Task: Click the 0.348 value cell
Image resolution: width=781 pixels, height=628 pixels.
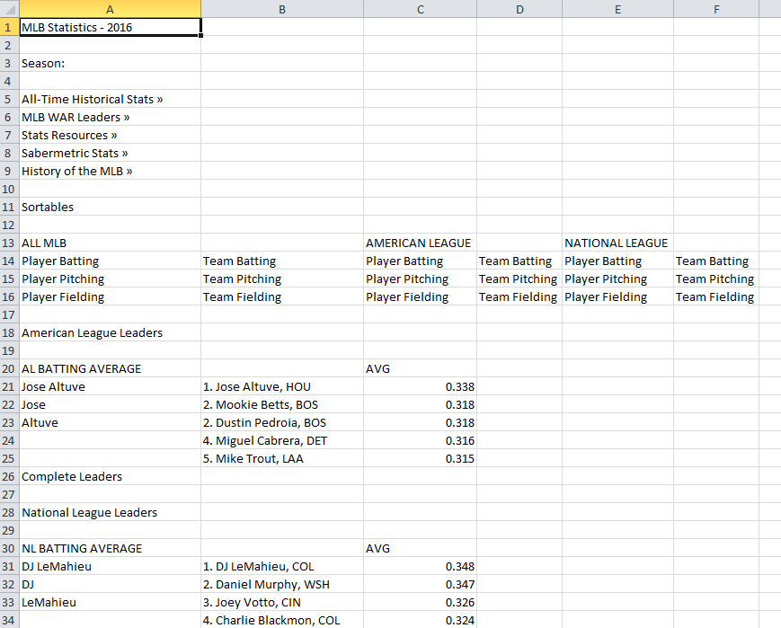Action: click(x=420, y=566)
